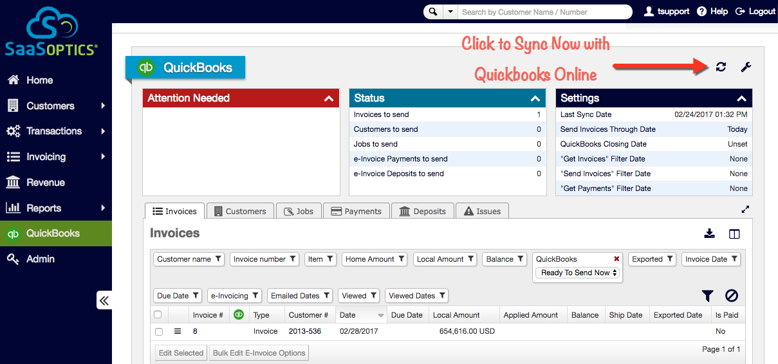Open the search type dropdown arrow
Image resolution: width=778 pixels, height=364 pixels.
(x=449, y=12)
